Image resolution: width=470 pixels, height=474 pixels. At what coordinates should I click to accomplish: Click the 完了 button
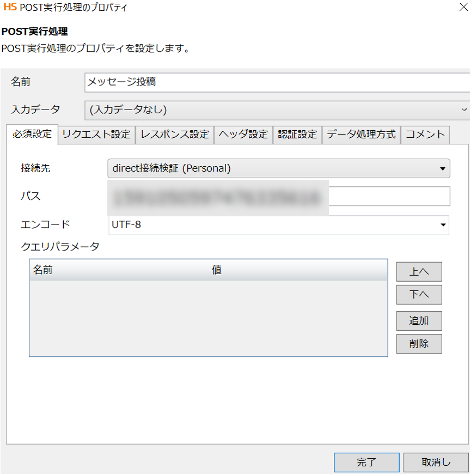pos(367,462)
